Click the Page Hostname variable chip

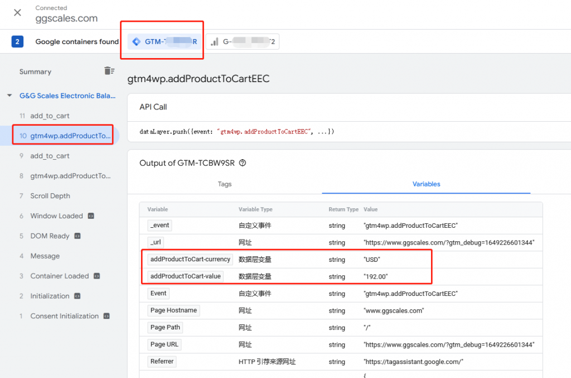point(174,310)
